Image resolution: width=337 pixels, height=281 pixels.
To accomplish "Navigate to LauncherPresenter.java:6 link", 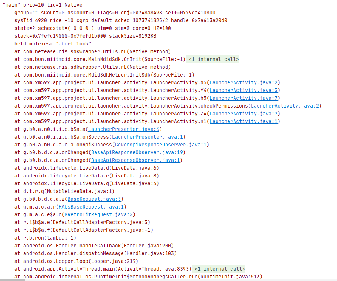I will click(124, 129).
